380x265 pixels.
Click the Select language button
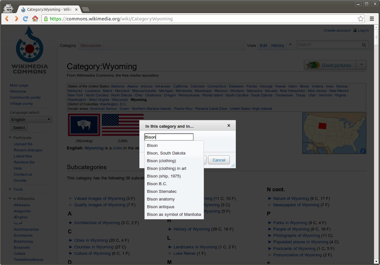[x=19, y=127]
